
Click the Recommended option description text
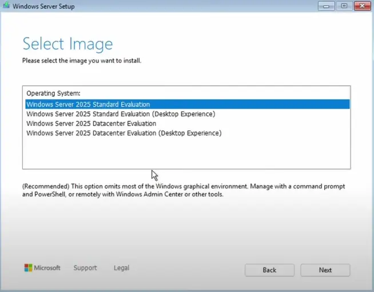click(x=183, y=191)
